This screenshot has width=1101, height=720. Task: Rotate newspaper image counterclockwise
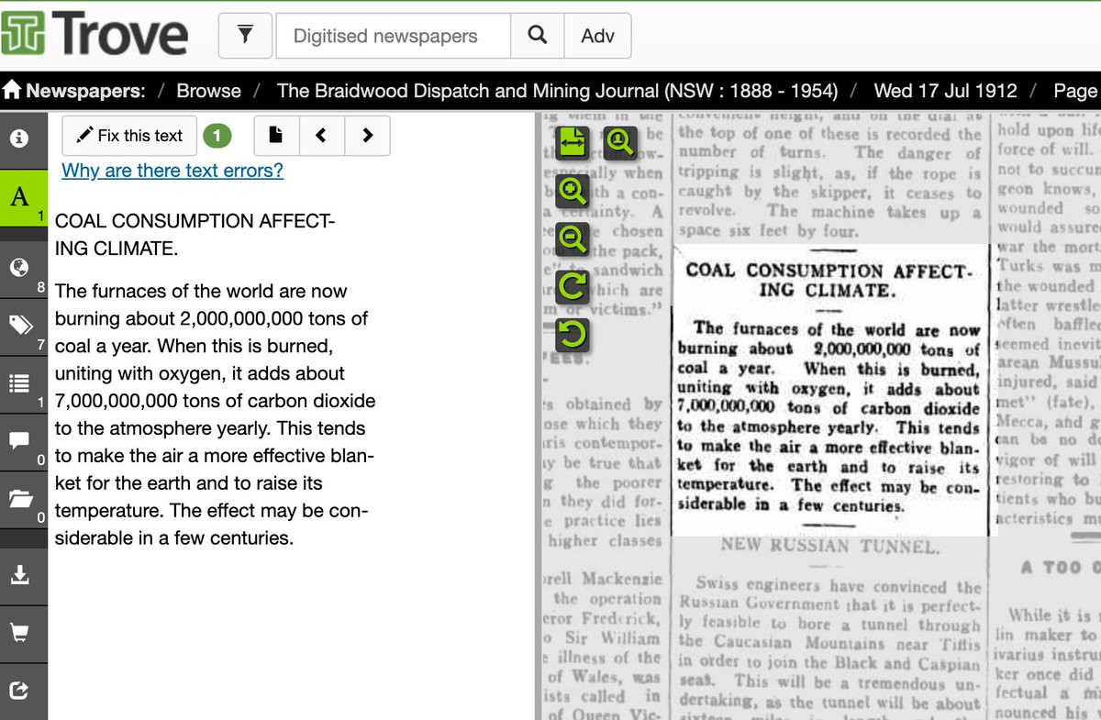point(572,337)
